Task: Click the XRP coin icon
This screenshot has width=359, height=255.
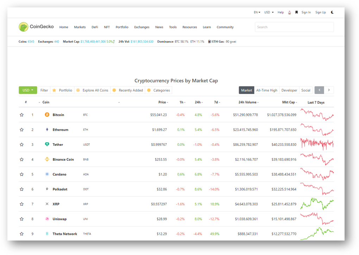Action: tap(47, 204)
